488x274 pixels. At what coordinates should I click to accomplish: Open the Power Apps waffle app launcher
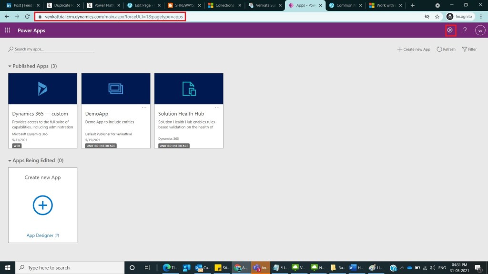tap(8, 30)
